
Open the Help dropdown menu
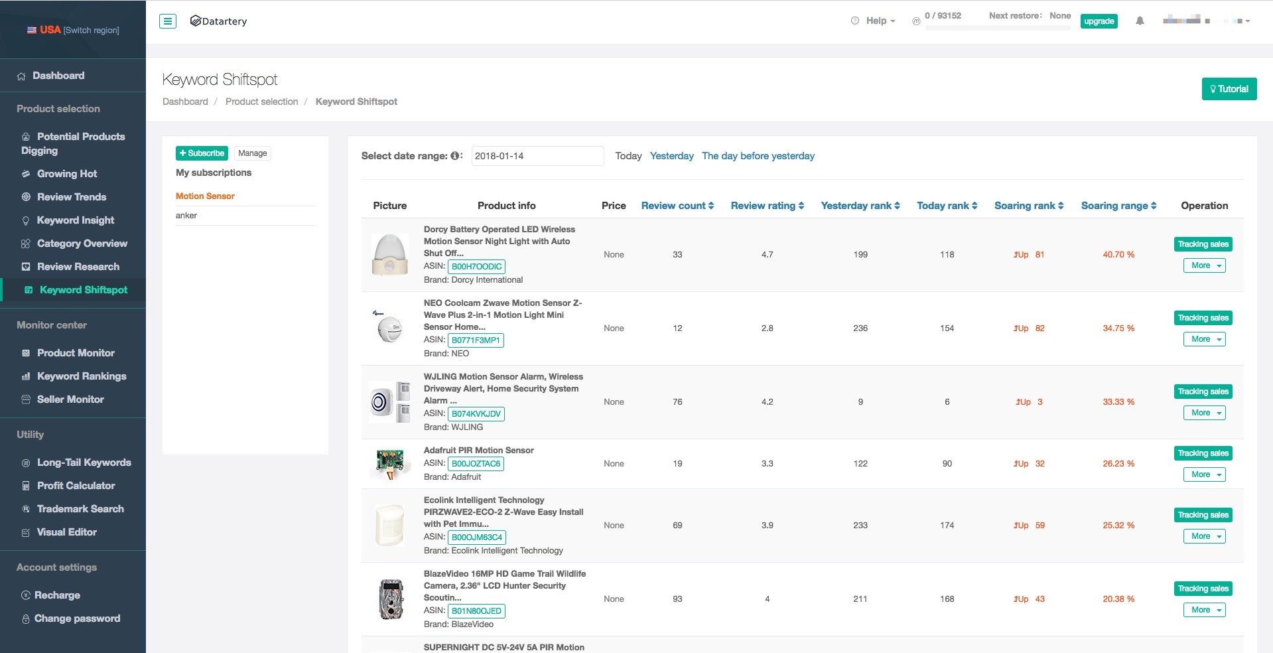(874, 21)
